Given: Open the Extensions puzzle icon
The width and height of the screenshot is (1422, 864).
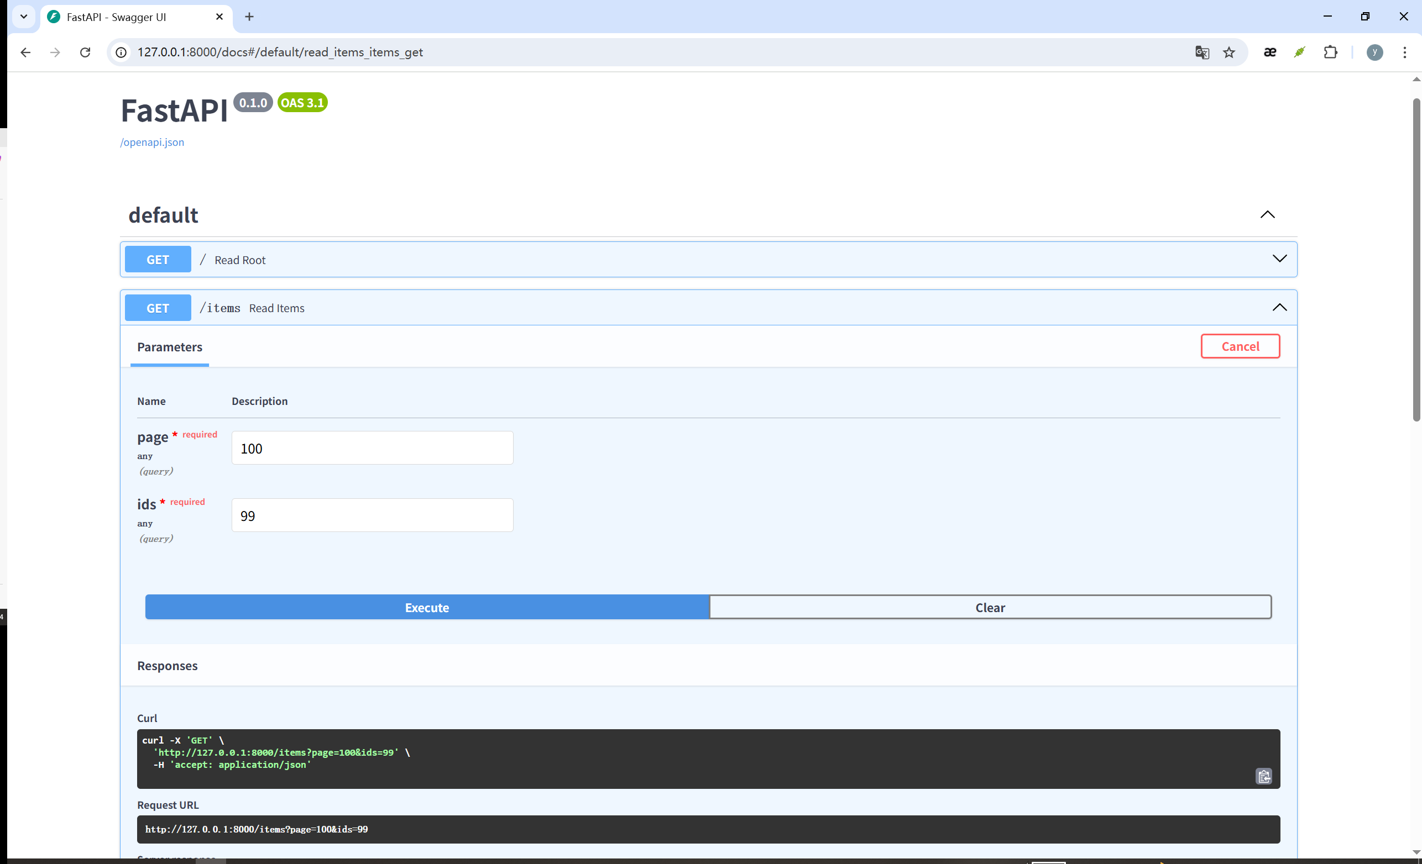Looking at the screenshot, I should pos(1330,52).
